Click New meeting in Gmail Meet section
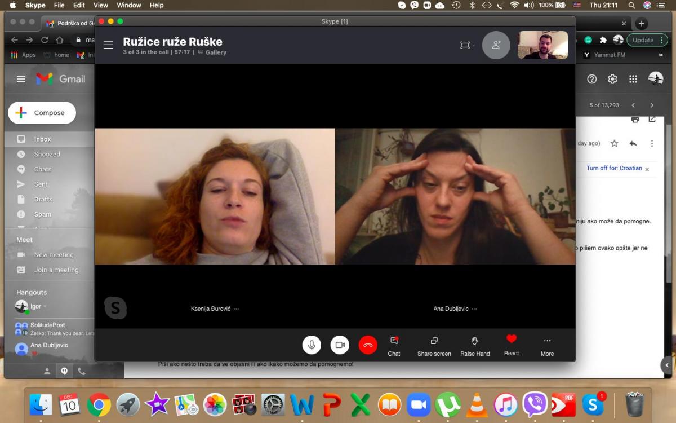 pyautogui.click(x=54, y=255)
